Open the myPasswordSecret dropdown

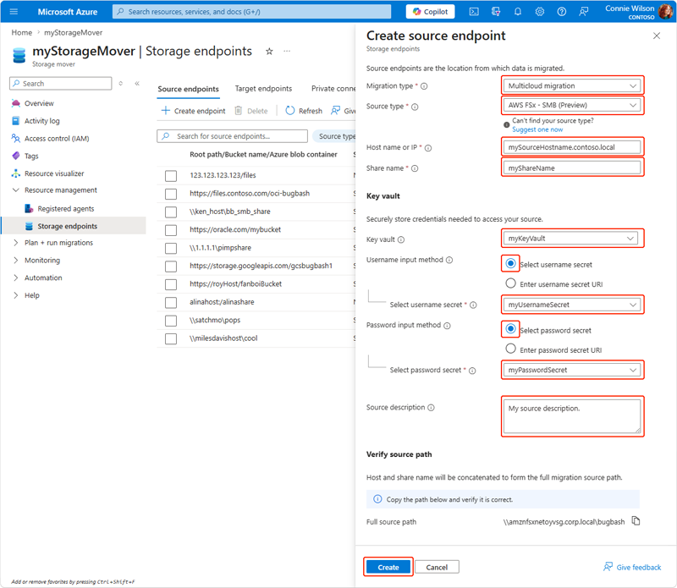(x=572, y=370)
